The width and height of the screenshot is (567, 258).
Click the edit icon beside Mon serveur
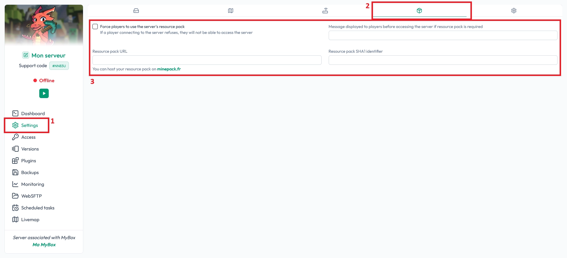coord(26,55)
